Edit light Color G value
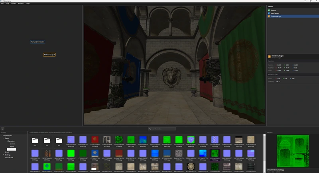The image size is (319, 173). (x=286, y=79)
